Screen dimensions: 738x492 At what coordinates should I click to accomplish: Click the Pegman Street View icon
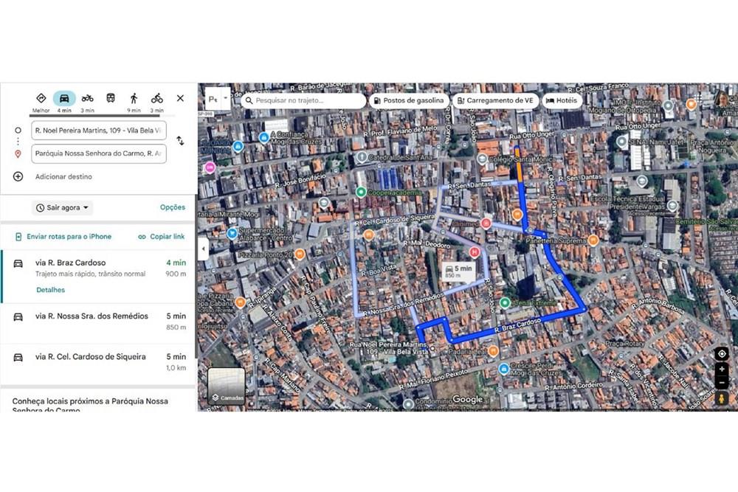(722, 398)
